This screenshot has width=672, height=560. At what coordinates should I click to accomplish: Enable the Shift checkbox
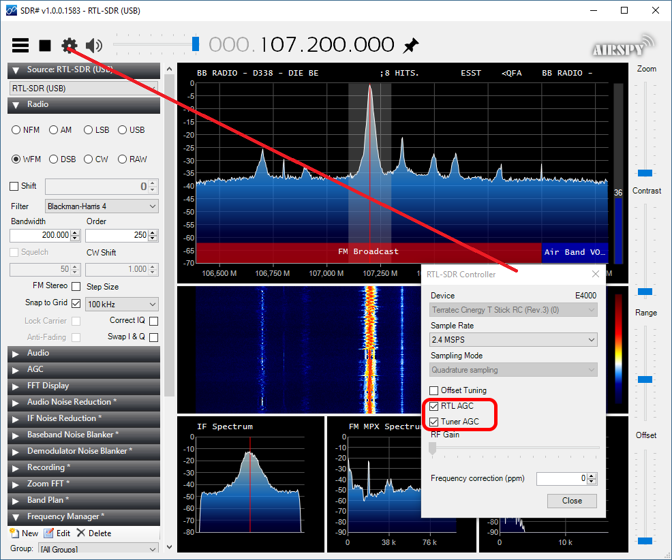click(x=14, y=186)
